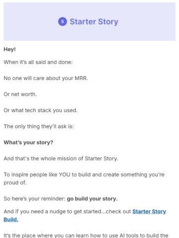Image resolution: width=179 pixels, height=238 pixels.
Task: Click The only thing they'll ask is
Action: coord(39,126)
